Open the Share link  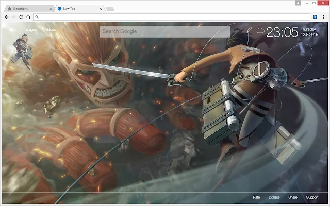point(293,197)
